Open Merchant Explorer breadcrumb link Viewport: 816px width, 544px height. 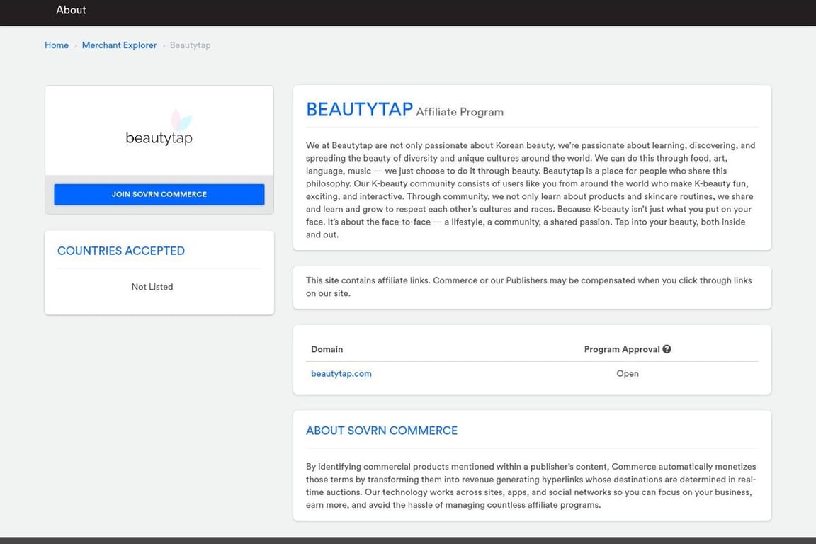(119, 45)
